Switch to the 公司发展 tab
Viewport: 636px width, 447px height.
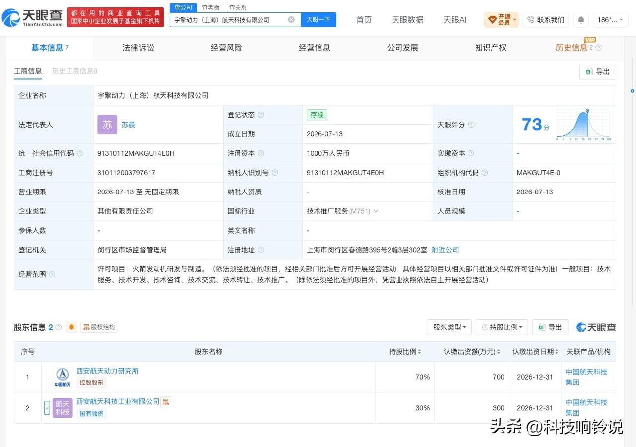click(x=403, y=48)
